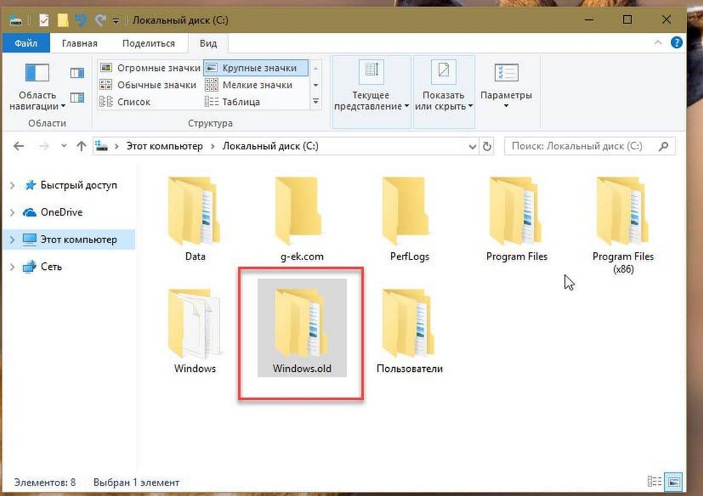
Task: Switch to details view in status bar
Action: pos(656,482)
